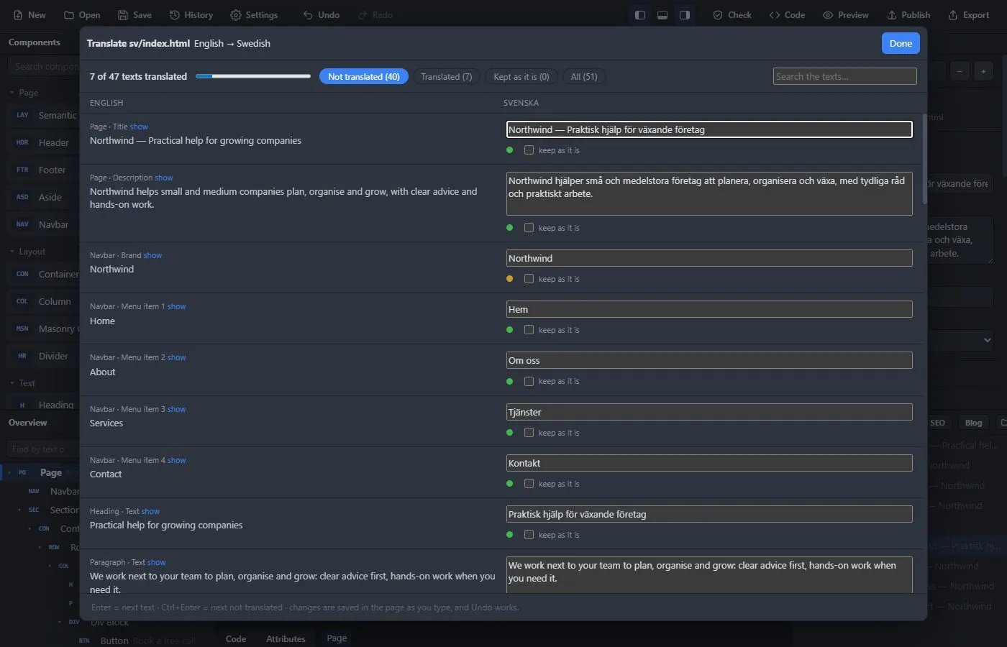Click the translation progress bar
1007x647 pixels.
[252, 76]
